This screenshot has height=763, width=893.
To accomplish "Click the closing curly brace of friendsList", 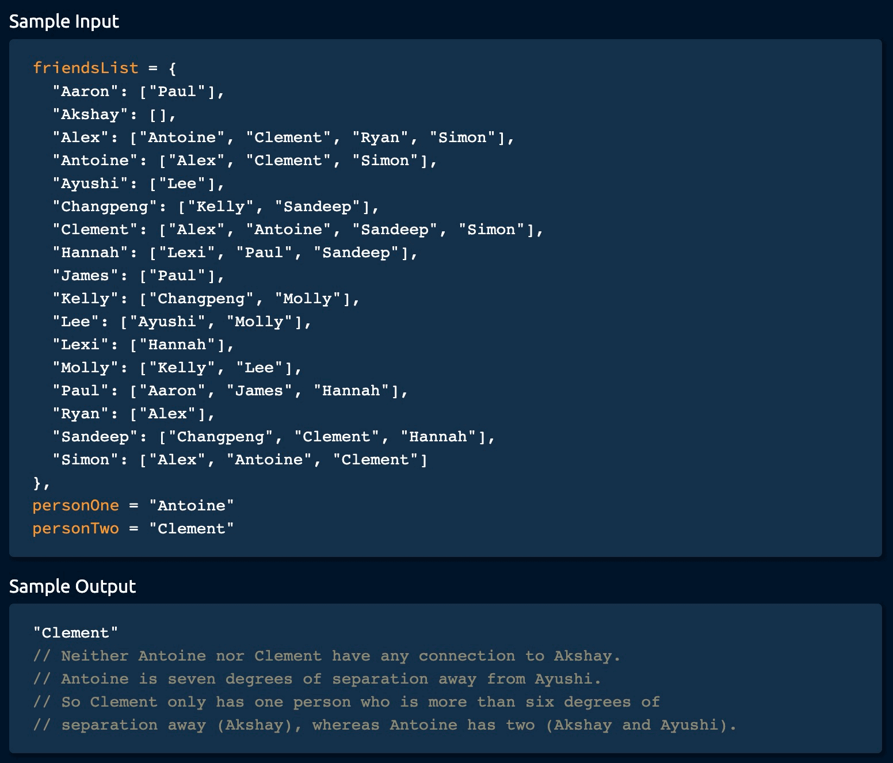I will [37, 482].
